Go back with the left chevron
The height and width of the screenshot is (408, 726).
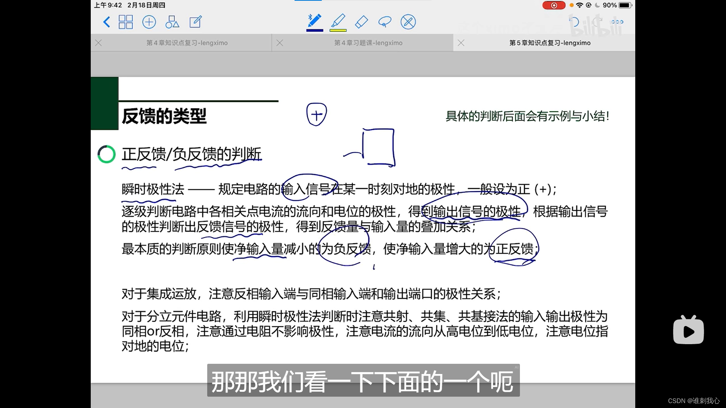point(107,22)
